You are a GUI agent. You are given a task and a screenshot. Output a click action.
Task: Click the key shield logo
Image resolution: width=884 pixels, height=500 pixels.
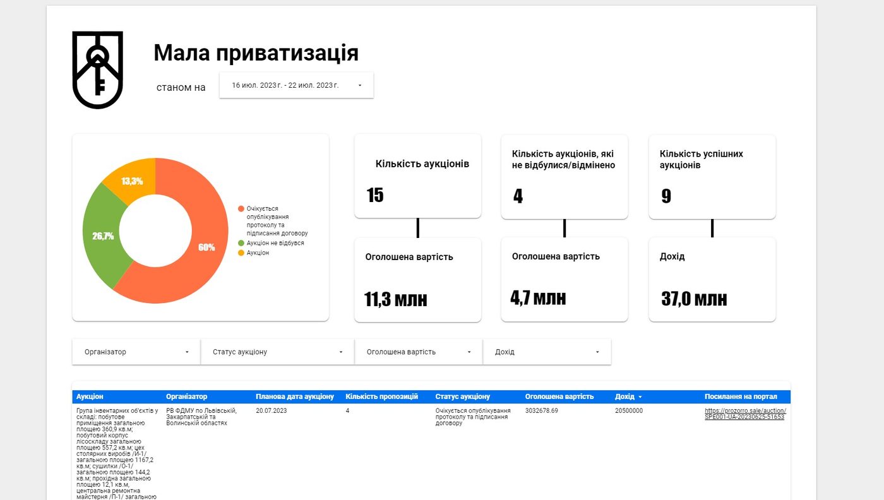click(97, 70)
